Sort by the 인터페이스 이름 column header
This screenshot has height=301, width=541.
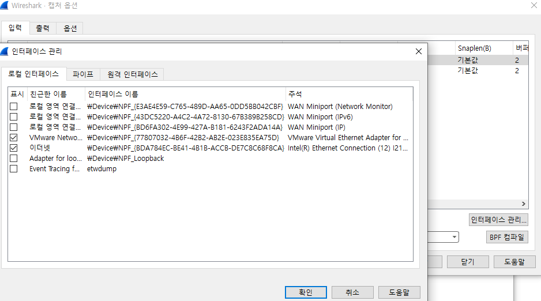coord(185,94)
